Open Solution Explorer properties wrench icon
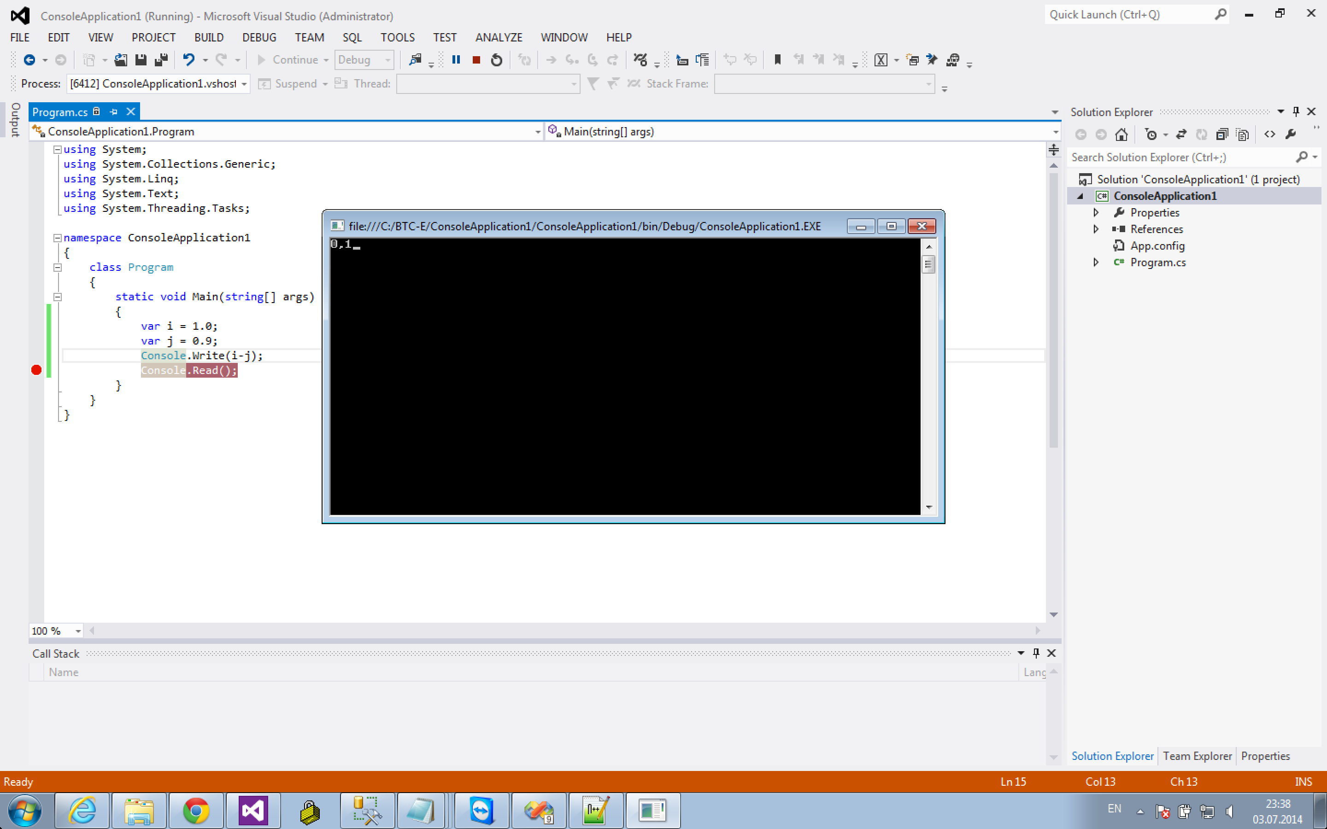The image size is (1327, 829). coord(1291,134)
